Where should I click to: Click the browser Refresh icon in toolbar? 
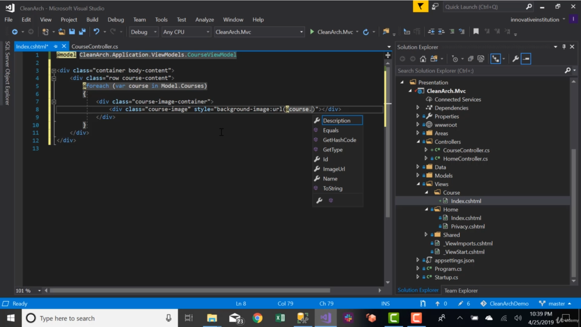click(x=366, y=32)
